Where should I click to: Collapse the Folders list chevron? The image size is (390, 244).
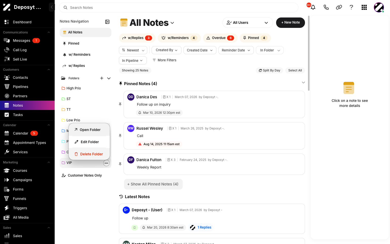pos(109,78)
